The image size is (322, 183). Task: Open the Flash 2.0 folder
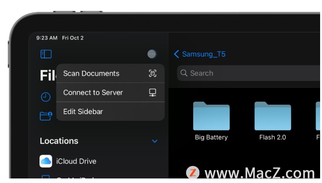tap(273, 121)
